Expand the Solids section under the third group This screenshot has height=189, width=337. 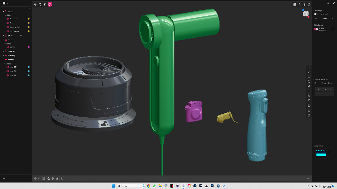point(6,43)
